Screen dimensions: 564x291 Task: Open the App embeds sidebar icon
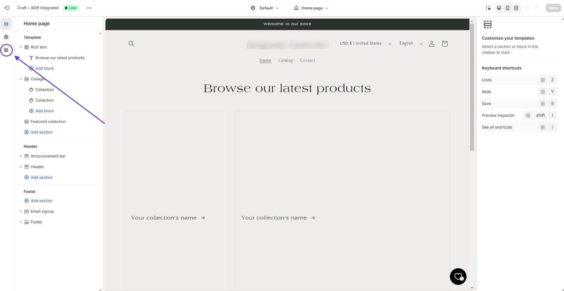click(x=6, y=50)
